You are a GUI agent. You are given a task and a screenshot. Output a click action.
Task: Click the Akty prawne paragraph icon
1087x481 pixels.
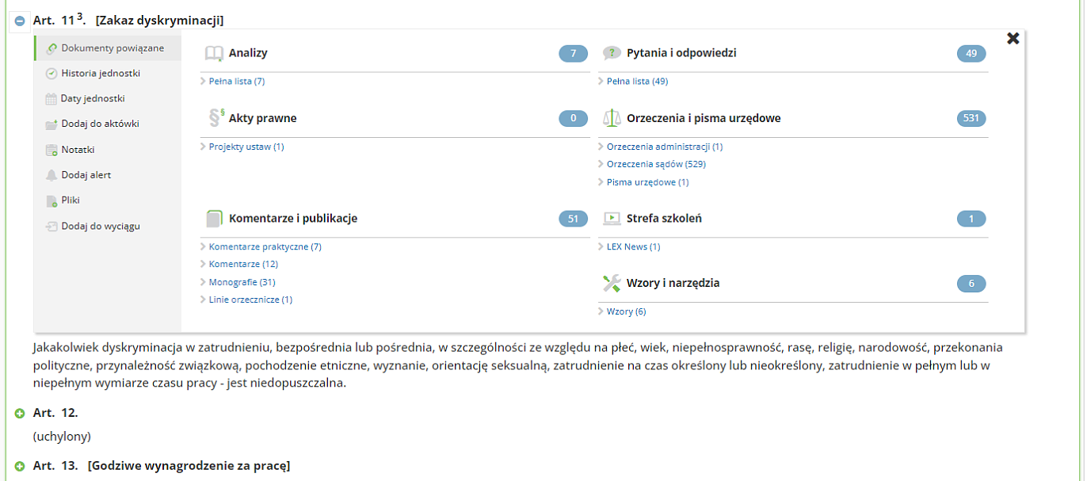(x=215, y=118)
